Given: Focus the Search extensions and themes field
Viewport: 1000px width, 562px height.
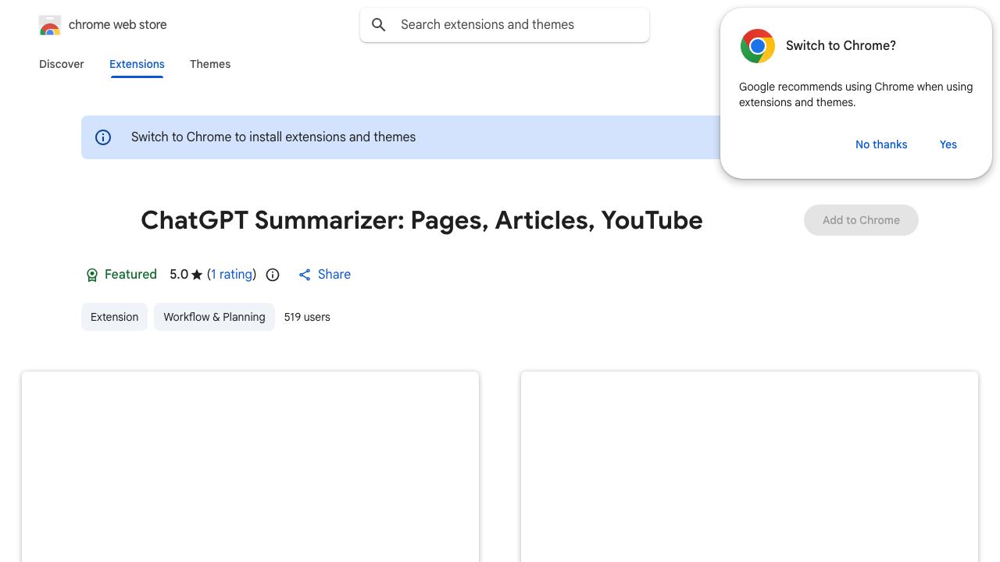Looking at the screenshot, I should 505,25.
